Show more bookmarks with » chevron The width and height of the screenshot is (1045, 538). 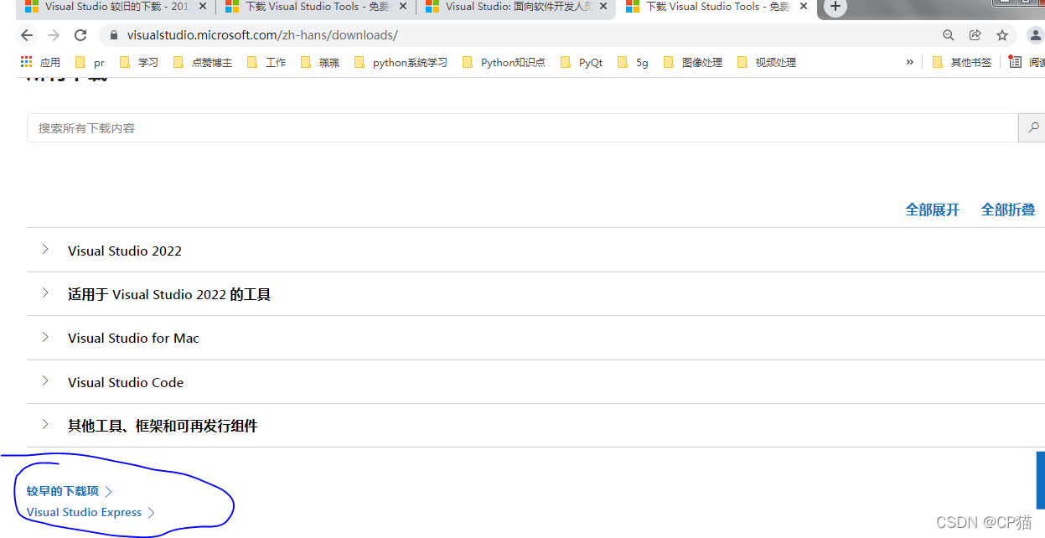pyautogui.click(x=910, y=62)
